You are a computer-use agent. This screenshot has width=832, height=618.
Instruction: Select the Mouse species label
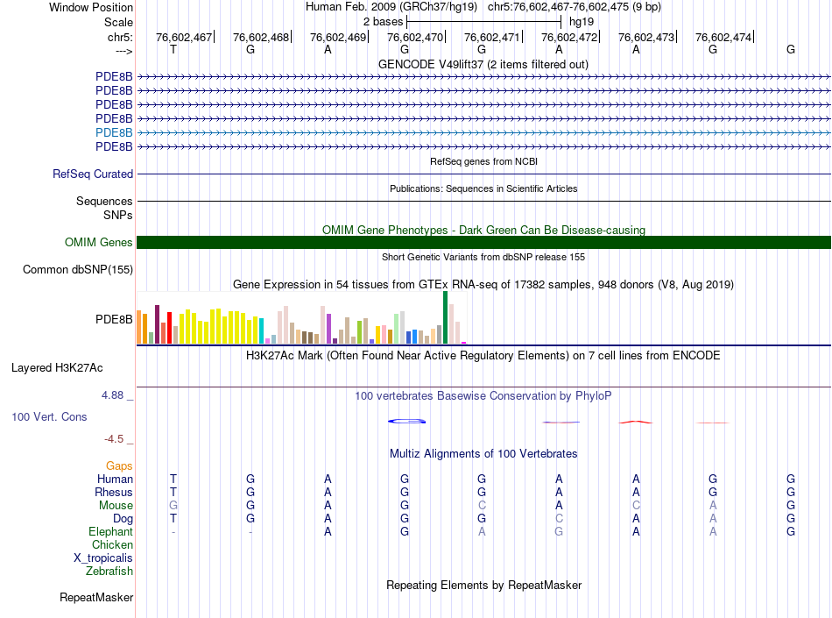coord(116,506)
